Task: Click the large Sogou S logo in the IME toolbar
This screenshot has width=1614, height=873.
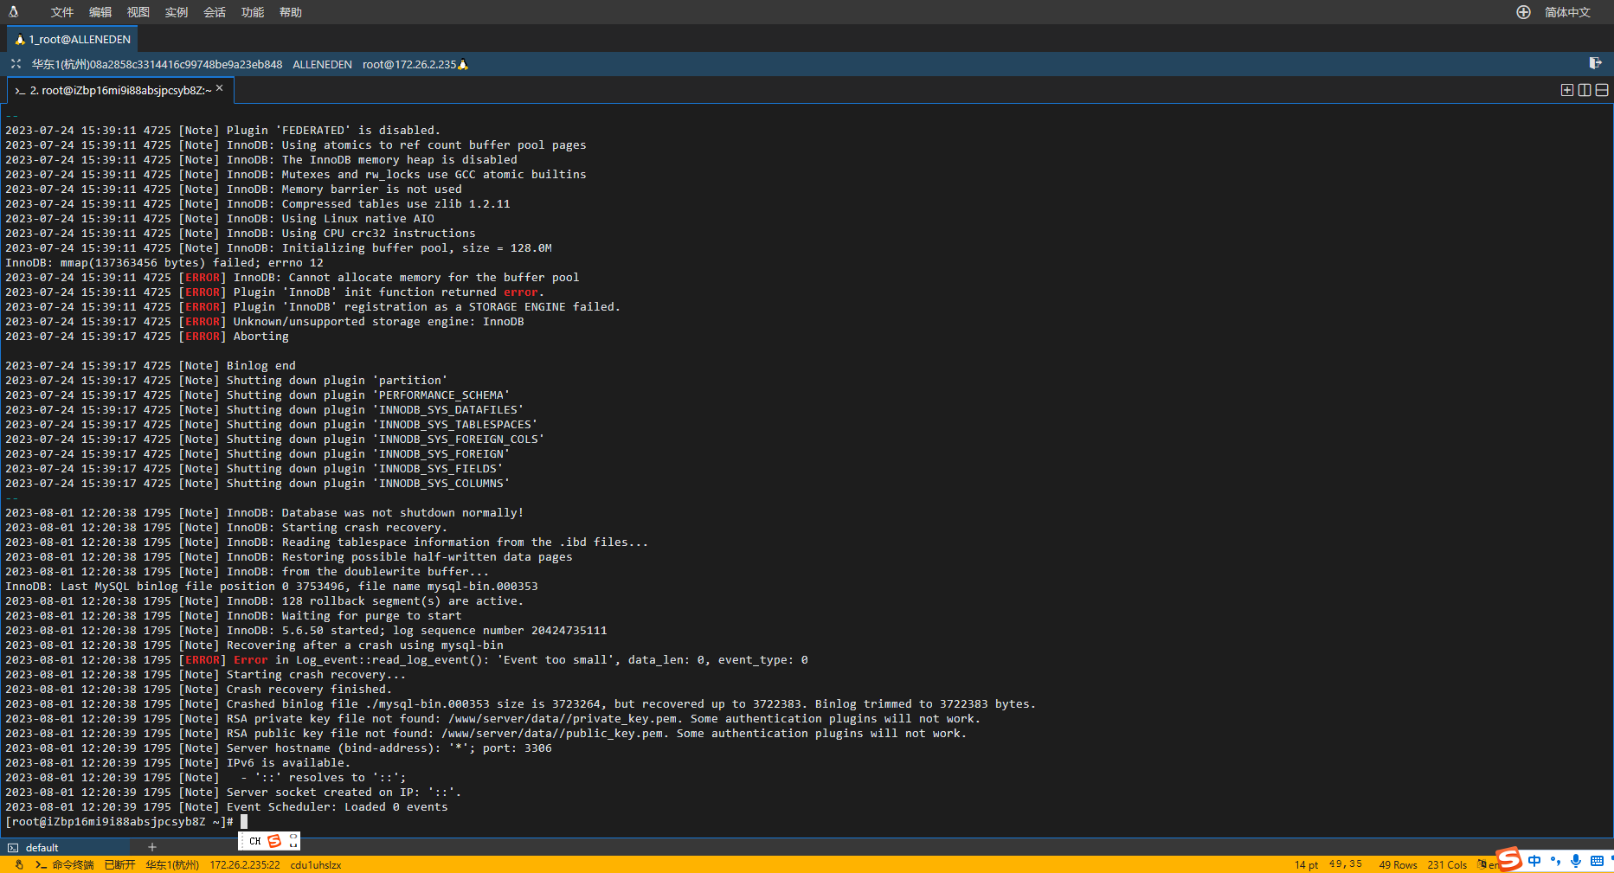Action: tap(1508, 858)
